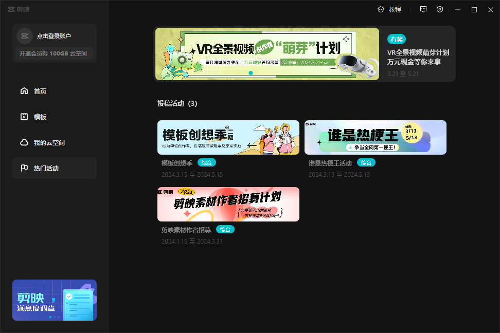This screenshot has width=500, height=333.
Task: Click the 剪映素材作者招募 title text
Action: [x=186, y=230]
